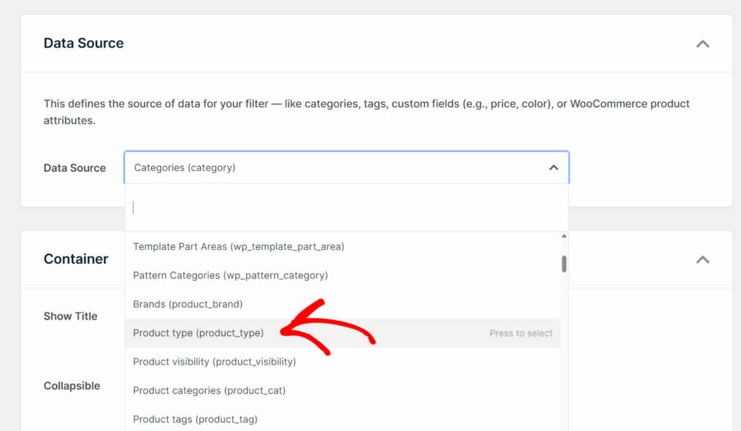Click the Container section heading
741x431 pixels.
(76, 259)
